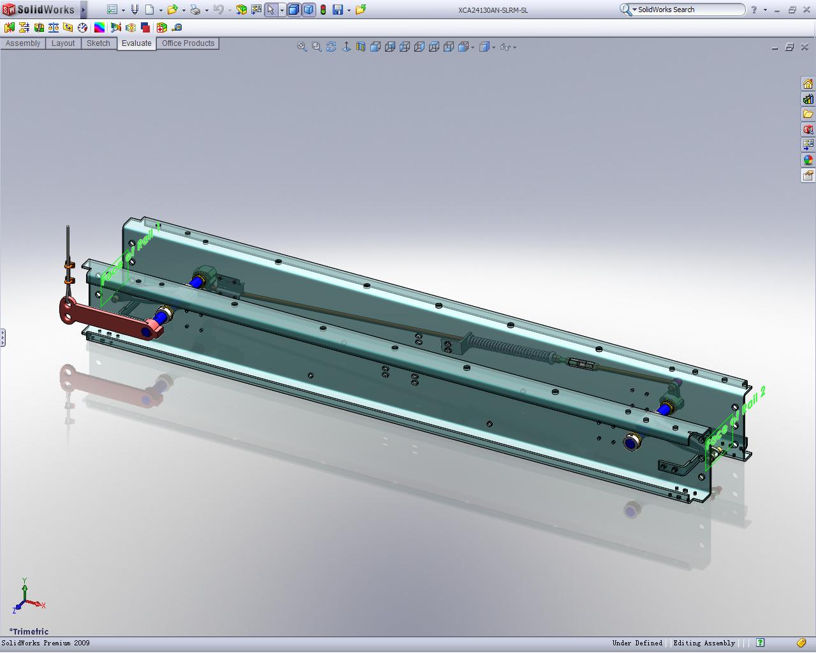Expand the New document dropdown arrow
Viewport: 816px width, 653px height.
pos(161,10)
